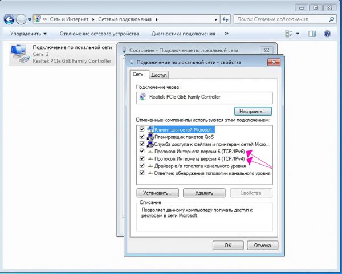Expand the « chevron at the breadcrumb start
The width and height of the screenshot is (342, 274).
click(45, 19)
